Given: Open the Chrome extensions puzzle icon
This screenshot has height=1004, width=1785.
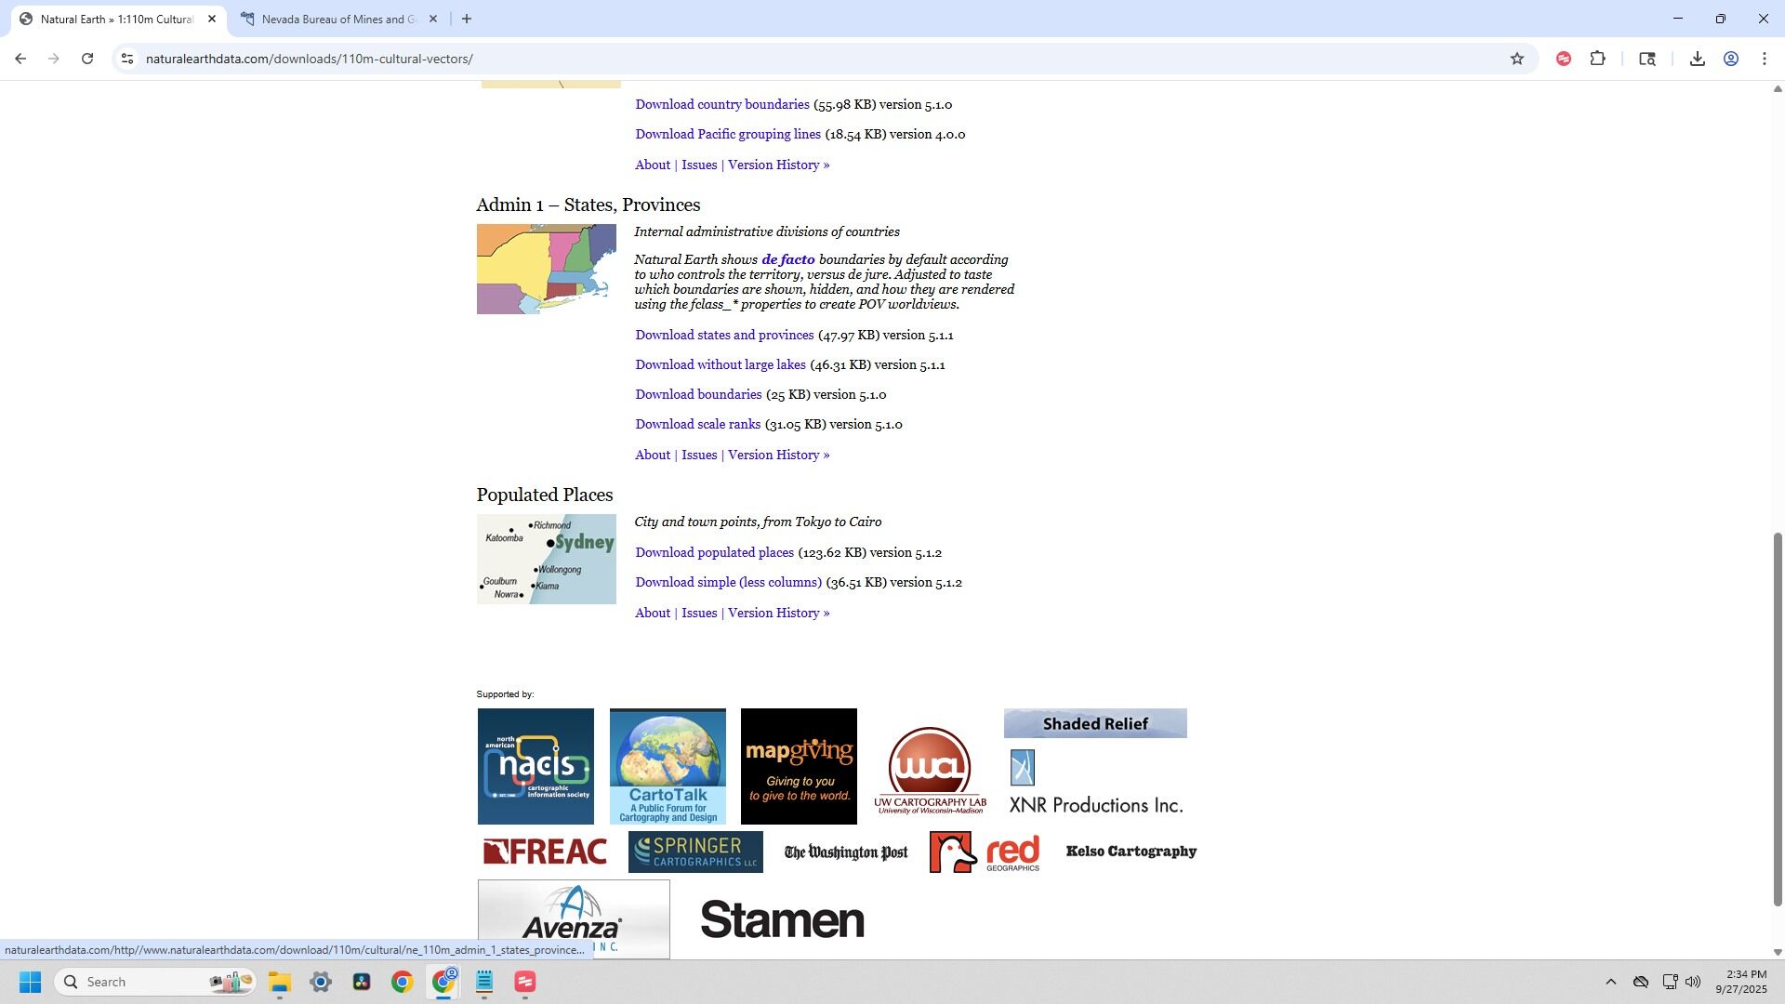Looking at the screenshot, I should click(1597, 59).
